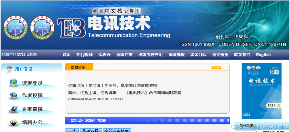Viewport: 289px width, 132px height.
Task: Click the ISSN 1001-893X text
Action: (x=197, y=44)
